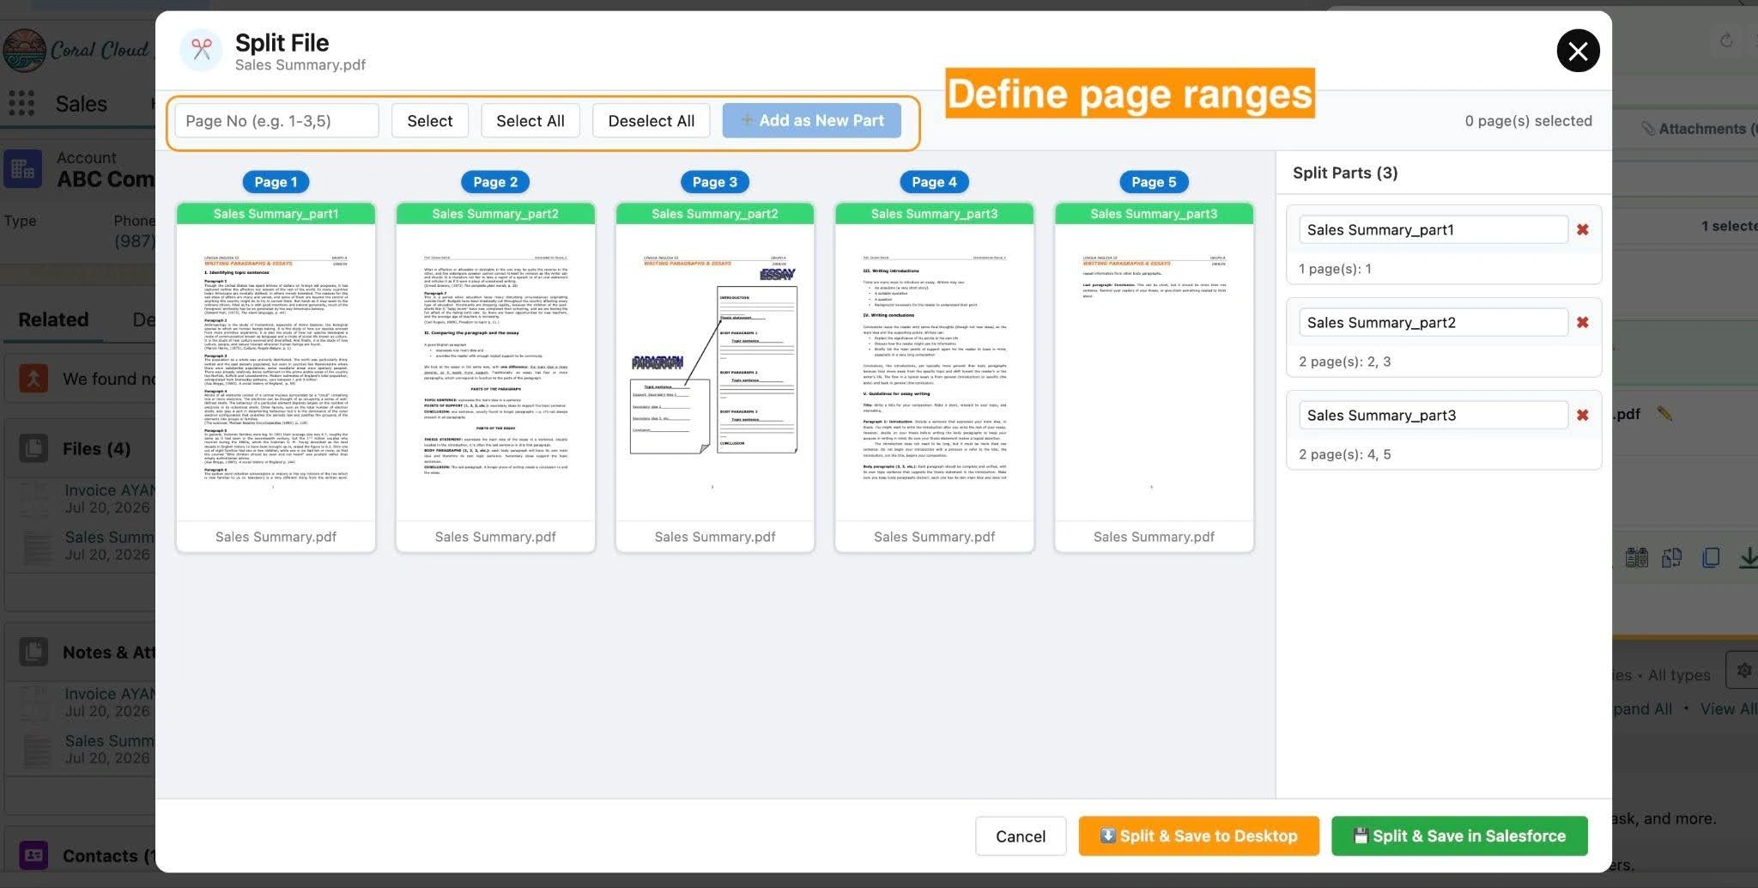The image size is (1758, 888).
Task: Open Sales Summ link under Notes
Action: point(110,741)
